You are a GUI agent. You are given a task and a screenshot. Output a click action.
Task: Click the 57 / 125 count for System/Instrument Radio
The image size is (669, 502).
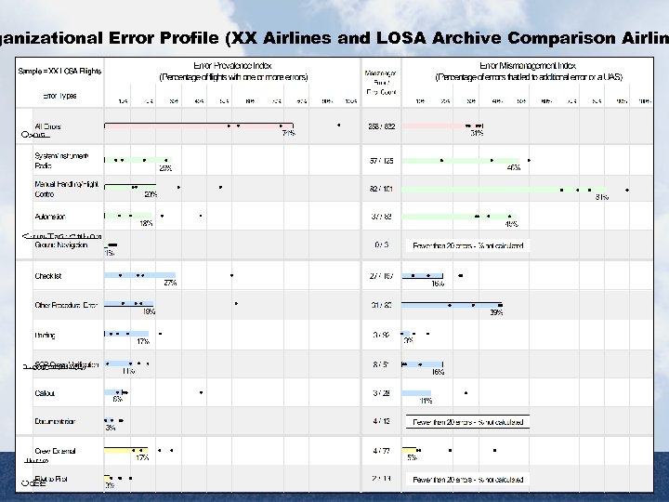(x=382, y=161)
